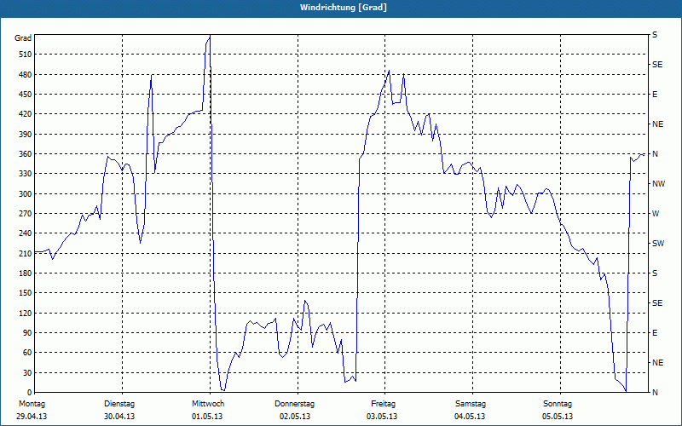Select the 'Dienstag' day label

pos(119,404)
